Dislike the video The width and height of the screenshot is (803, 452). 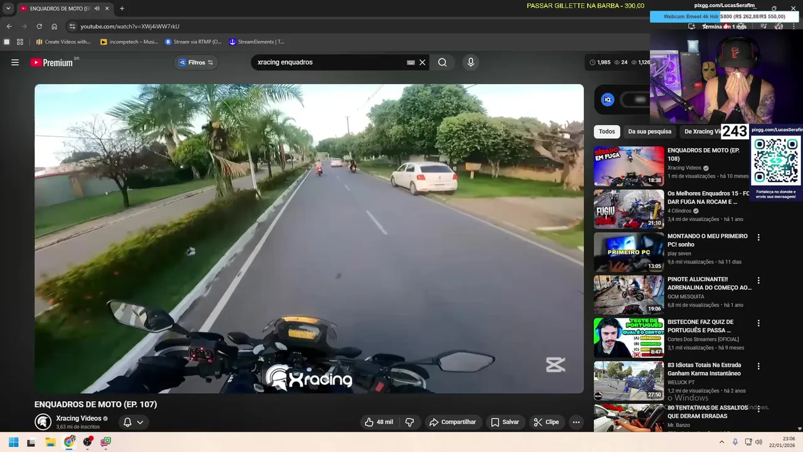pyautogui.click(x=410, y=422)
